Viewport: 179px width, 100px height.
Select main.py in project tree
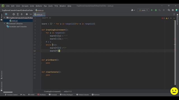pyautogui.click(x=15, y=21)
